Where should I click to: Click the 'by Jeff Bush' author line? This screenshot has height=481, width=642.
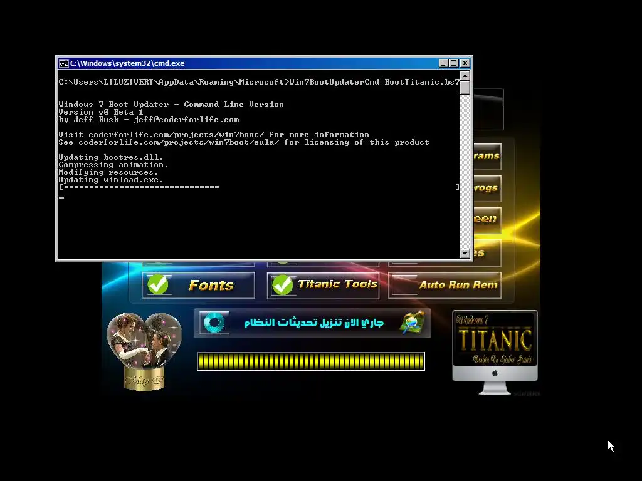[x=149, y=120]
